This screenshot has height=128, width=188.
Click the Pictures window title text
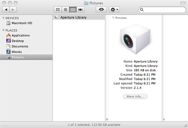tap(96, 3)
